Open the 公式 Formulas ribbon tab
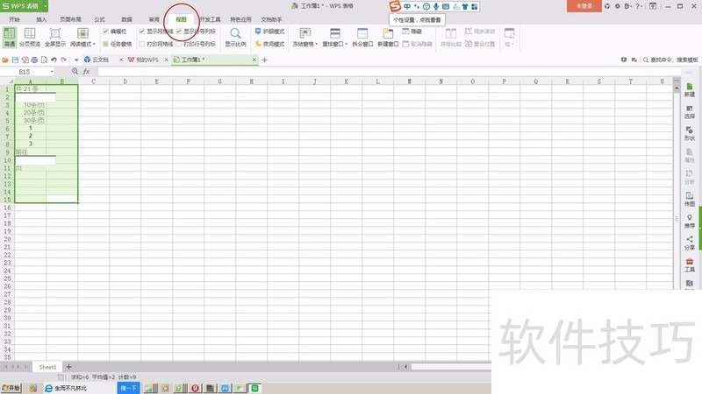Image resolution: width=702 pixels, height=394 pixels. pyautogui.click(x=99, y=19)
